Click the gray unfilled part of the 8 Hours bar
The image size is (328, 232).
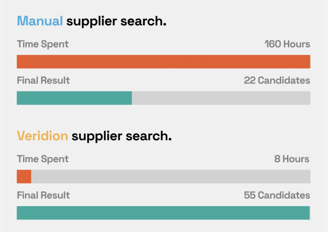pos(171,177)
